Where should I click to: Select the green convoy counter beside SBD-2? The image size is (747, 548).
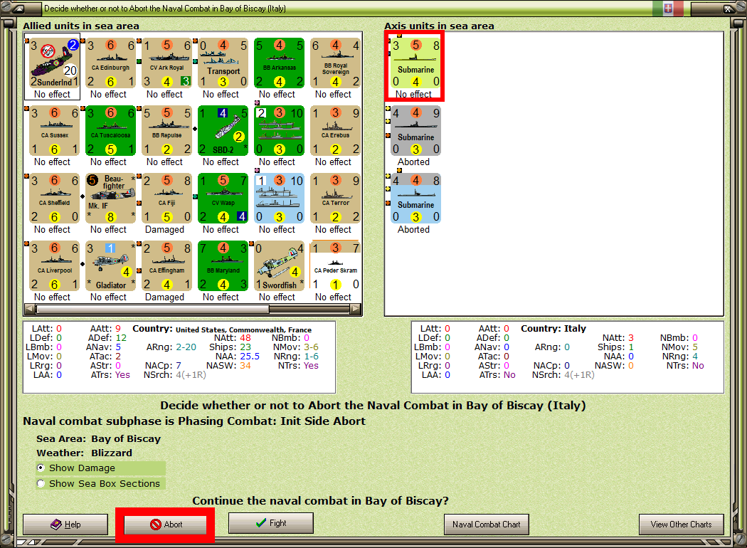click(279, 131)
